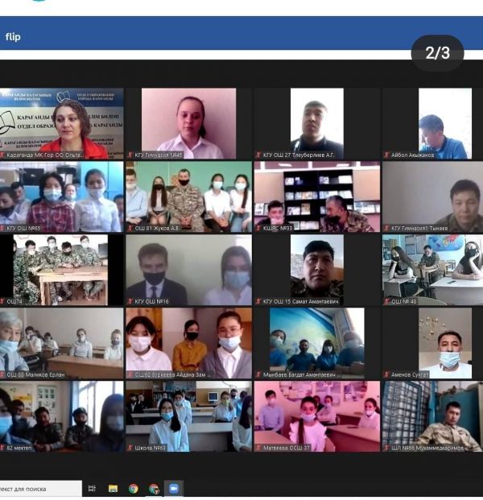
Task: Click the 2/3 page counter badge
Action: [437, 53]
